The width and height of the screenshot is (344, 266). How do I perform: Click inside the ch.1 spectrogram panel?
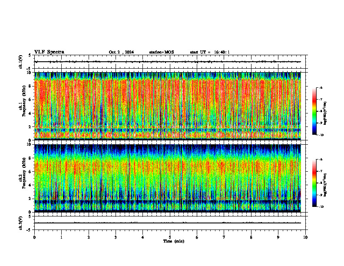[168, 106]
